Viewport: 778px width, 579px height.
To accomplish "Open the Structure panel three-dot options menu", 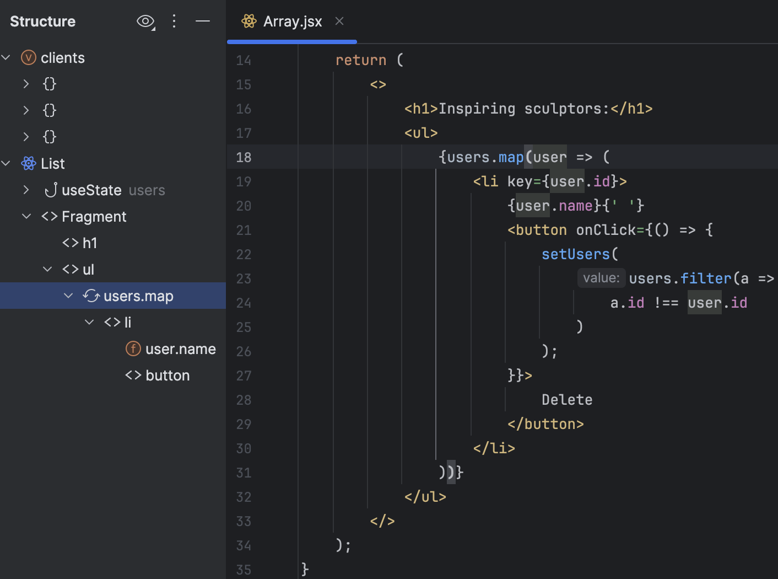I will (174, 22).
